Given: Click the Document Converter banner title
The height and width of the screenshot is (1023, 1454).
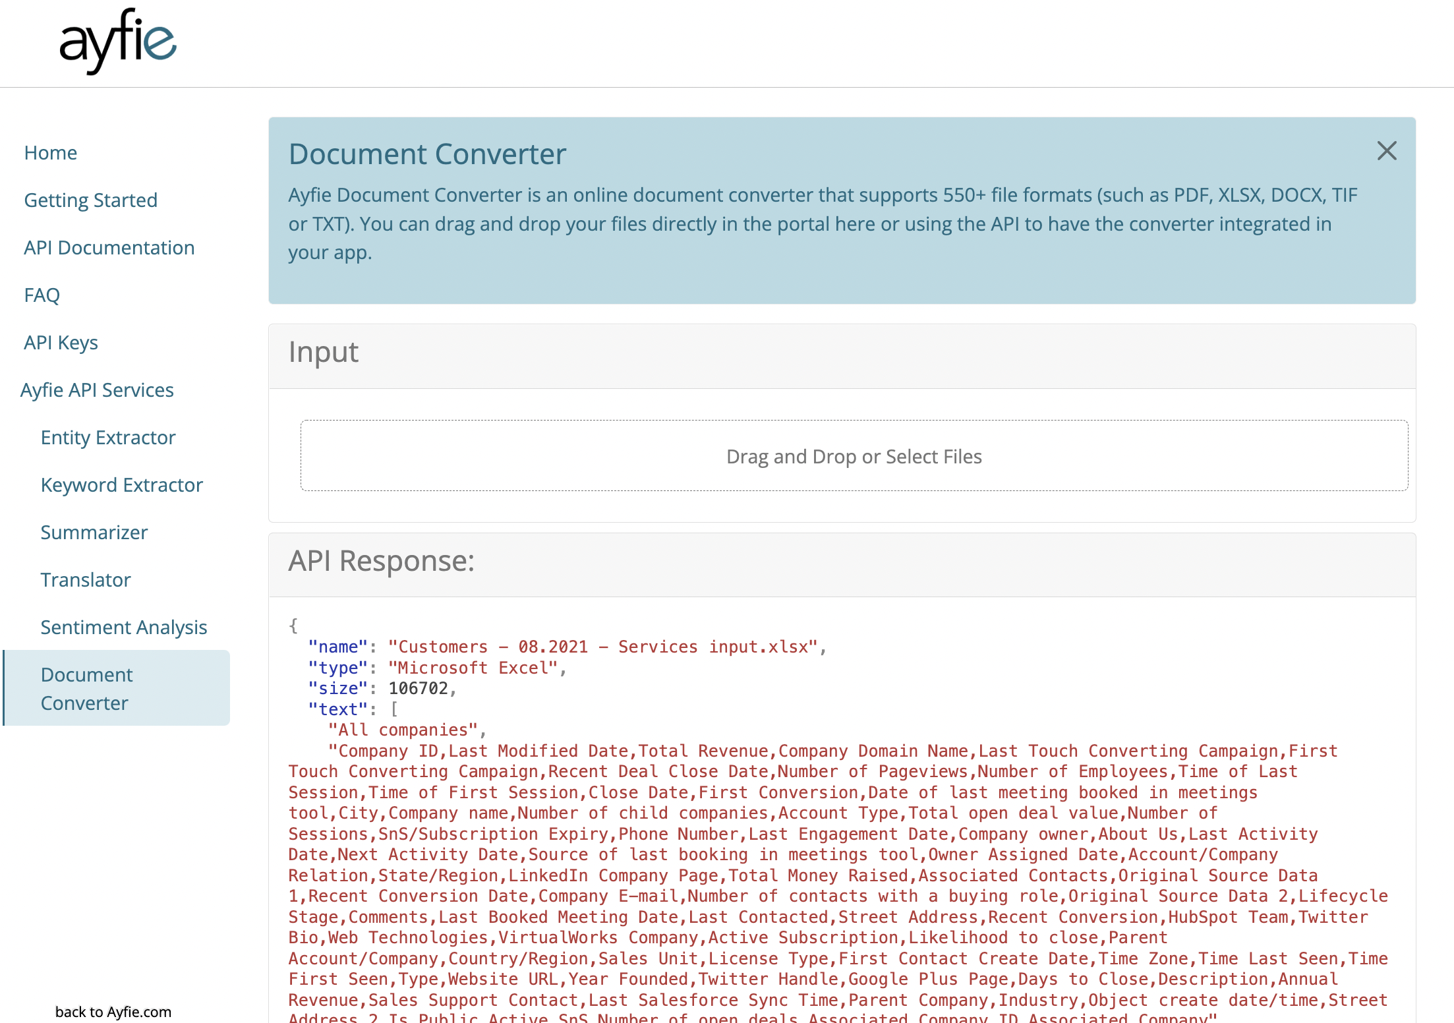Looking at the screenshot, I should (x=428, y=154).
